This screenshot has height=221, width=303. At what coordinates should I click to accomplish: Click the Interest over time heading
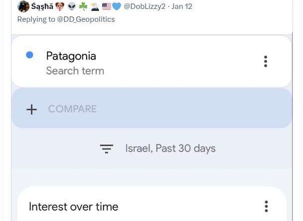[x=73, y=207]
